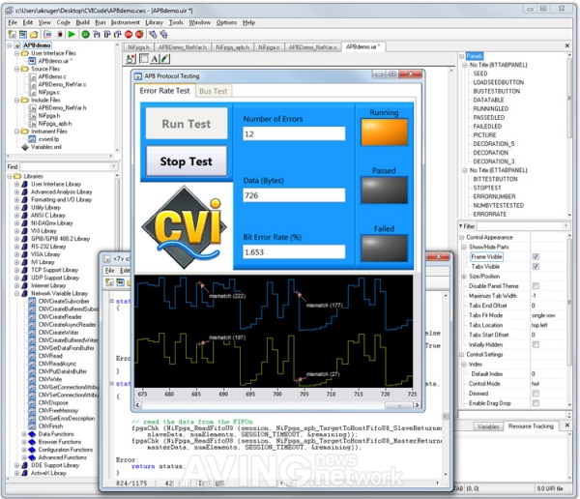The image size is (580, 499).
Task: Select BUSTESTBUTTON in the panels tree
Action: (497, 91)
